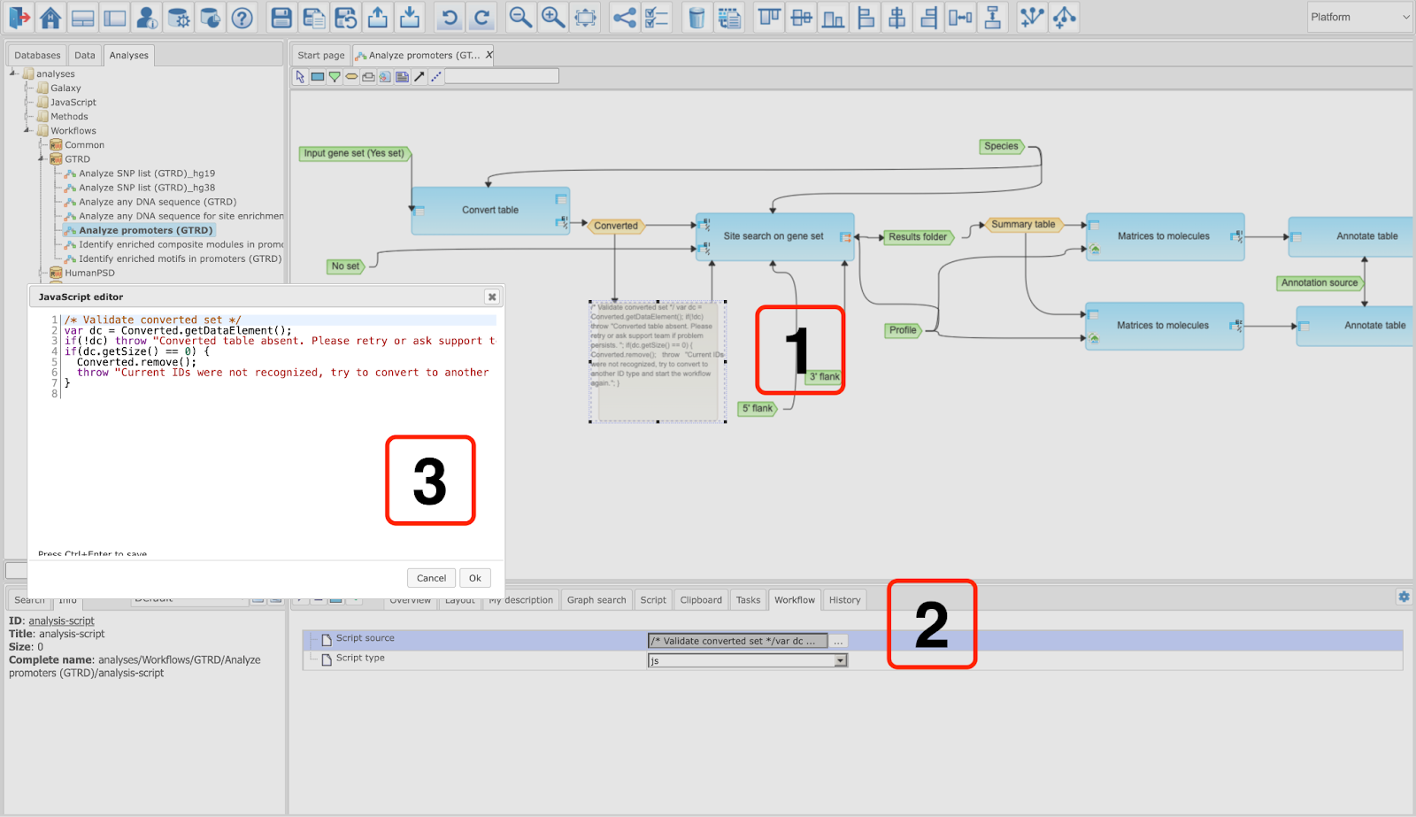The height and width of the screenshot is (817, 1416).
Task: Open Analyze SNP list (GTRD)_hg19 workflow
Action: tap(147, 173)
